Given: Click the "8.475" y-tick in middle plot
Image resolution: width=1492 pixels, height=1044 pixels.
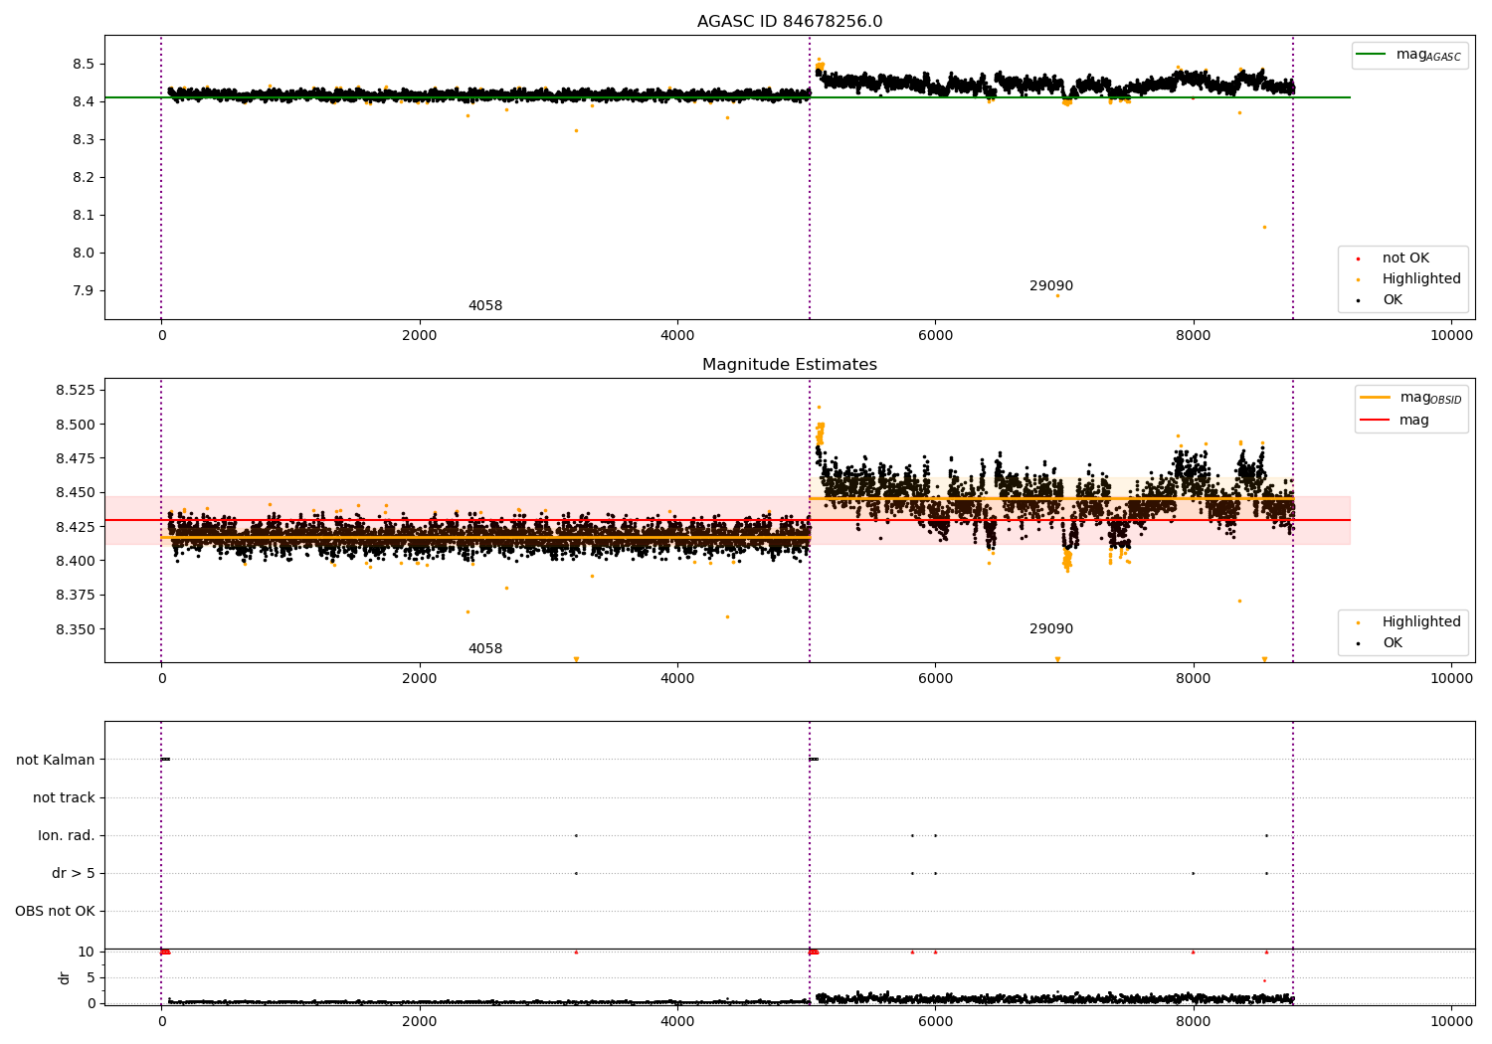Looking at the screenshot, I should click(76, 458).
